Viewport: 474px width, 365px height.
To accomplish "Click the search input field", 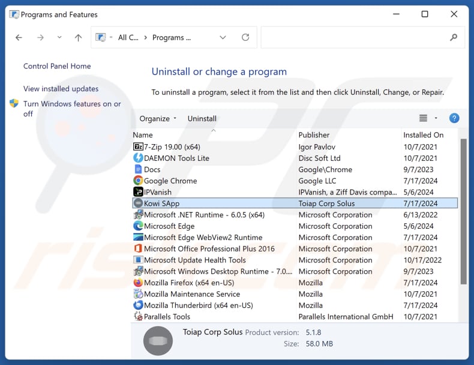I will 363,37.
